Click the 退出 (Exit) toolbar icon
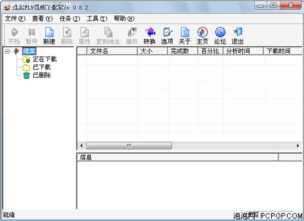This screenshot has width=304, height=221. [x=238, y=36]
